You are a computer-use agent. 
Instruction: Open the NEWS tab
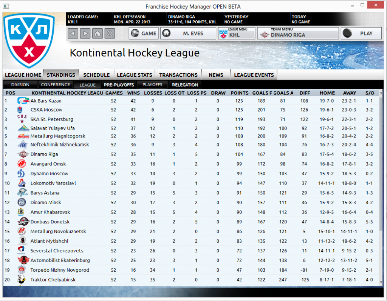click(216, 75)
